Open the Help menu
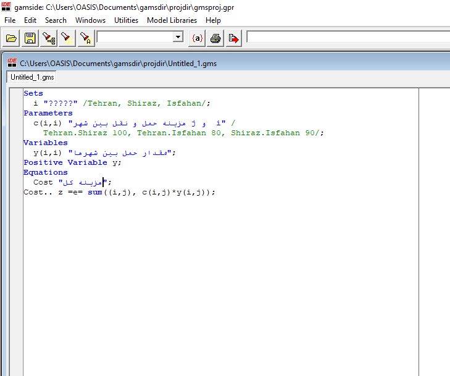450x376 pixels. tap(213, 20)
